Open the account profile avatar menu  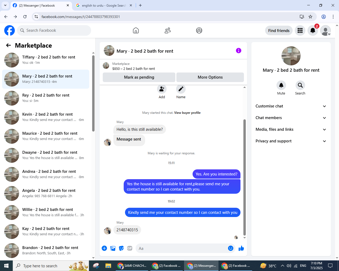coord(325,30)
